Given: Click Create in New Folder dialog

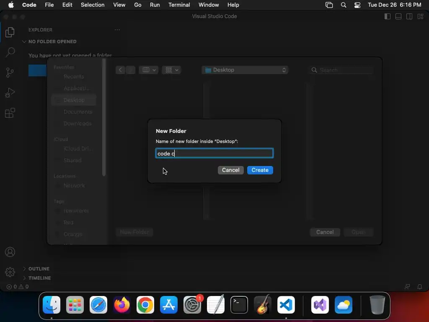Looking at the screenshot, I should click(x=260, y=170).
